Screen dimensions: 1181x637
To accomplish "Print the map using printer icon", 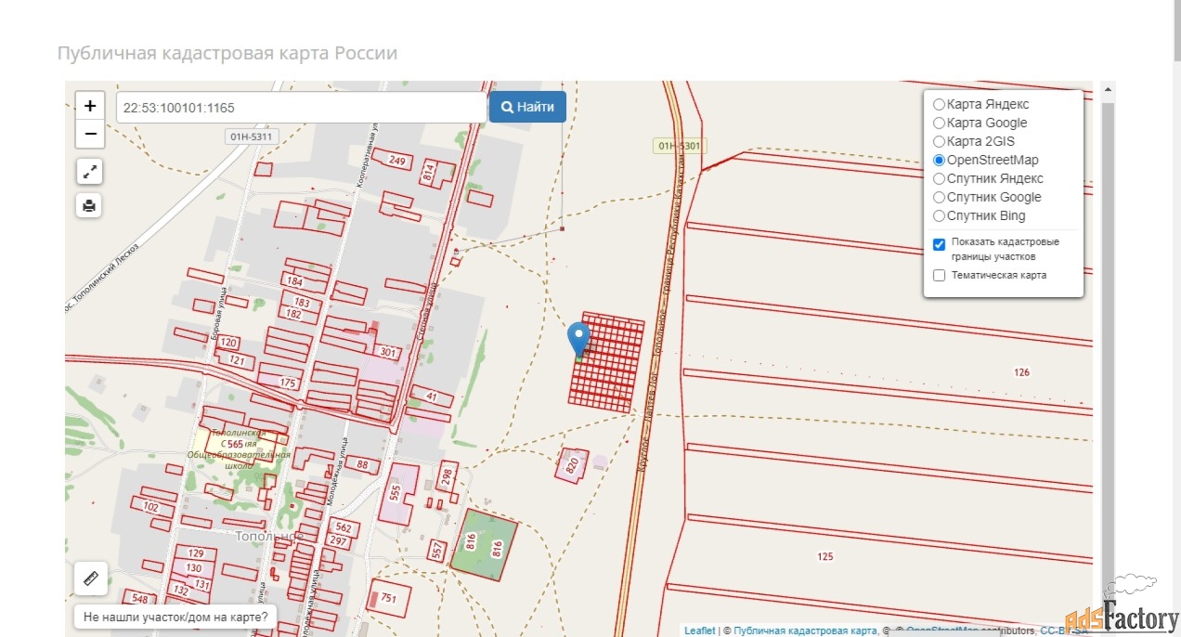I will click(x=89, y=205).
